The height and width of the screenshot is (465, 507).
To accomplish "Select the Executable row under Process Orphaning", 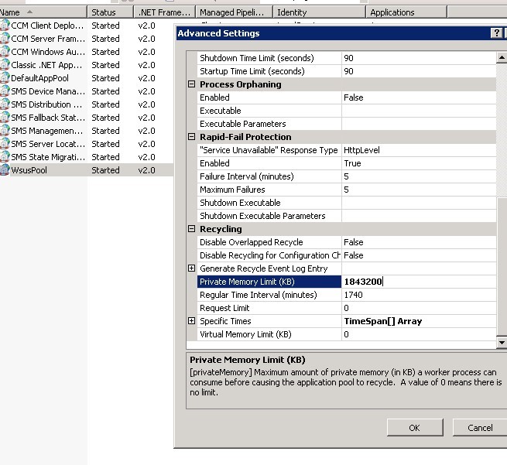I will click(x=347, y=111).
